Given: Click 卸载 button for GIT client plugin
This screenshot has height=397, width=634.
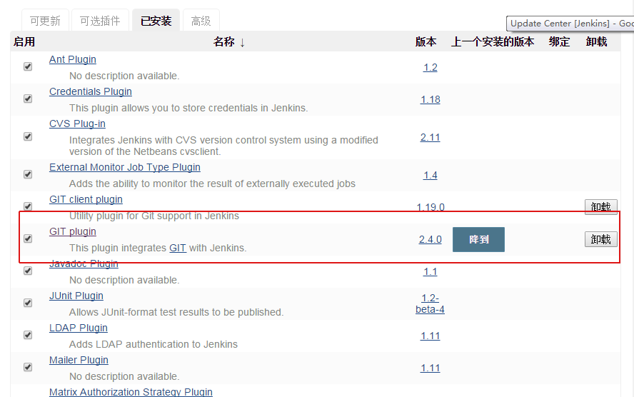Looking at the screenshot, I should point(601,207).
